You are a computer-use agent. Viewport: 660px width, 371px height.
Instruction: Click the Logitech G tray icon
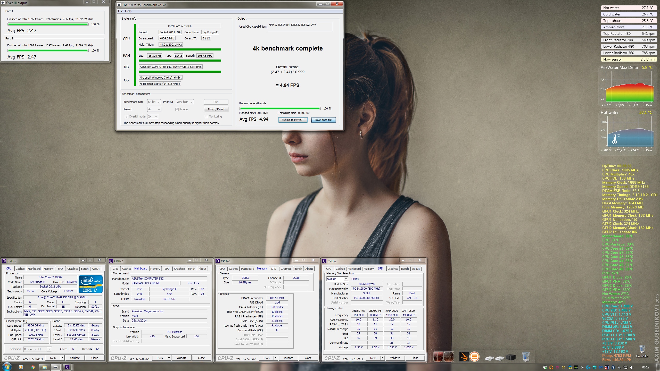click(588, 367)
